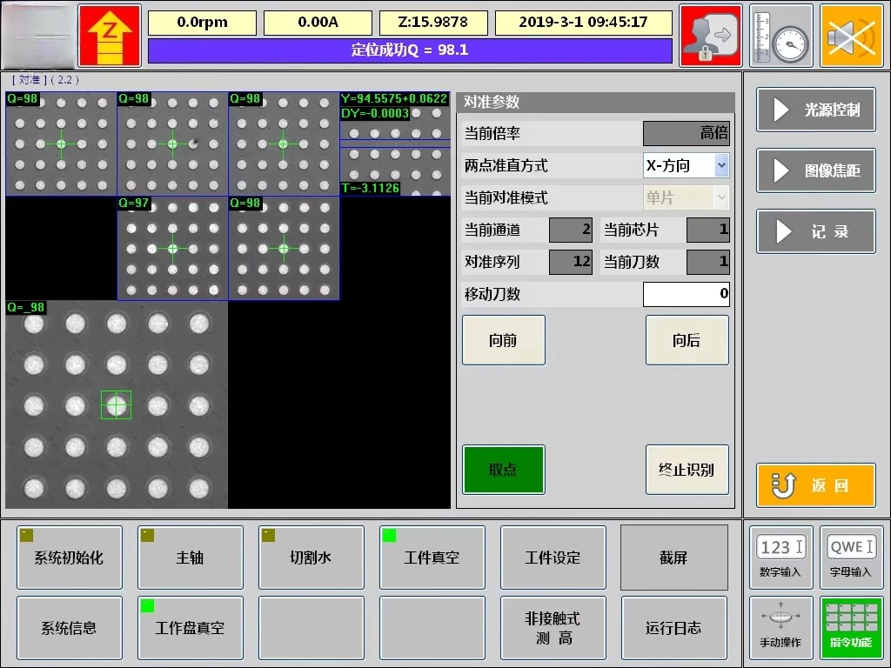Open the disabled 当前对准模式 单片 dropdown
The width and height of the screenshot is (891, 668).
[686, 197]
